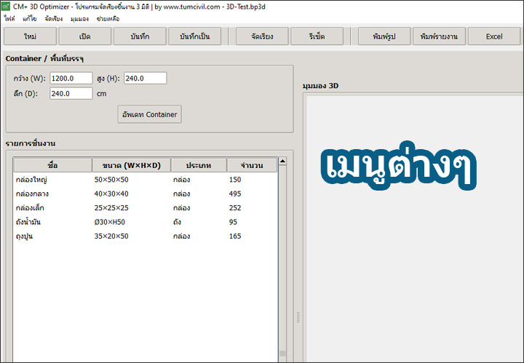This screenshot has width=524, height=363.
Task: Click the รีเซ็ต (Reset) toolbar button
Action: click(x=317, y=36)
